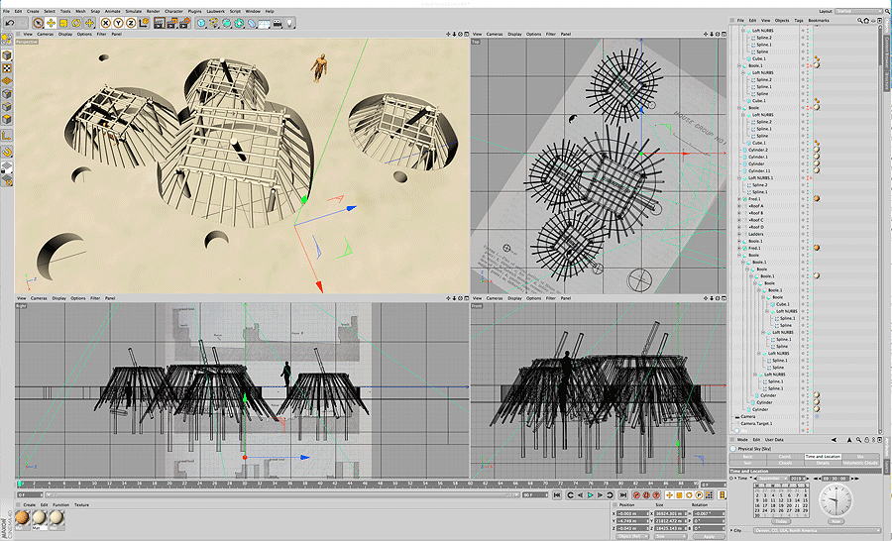
Task: Toggle the X axis lock icon
Action: pos(104,22)
